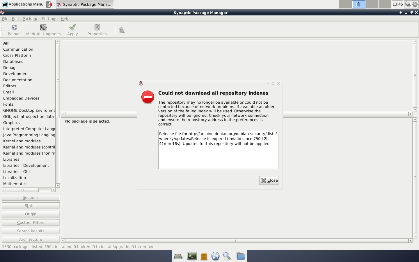Screen dimensions: 419x262
Task: Open the File menu
Action: coord(5,19)
